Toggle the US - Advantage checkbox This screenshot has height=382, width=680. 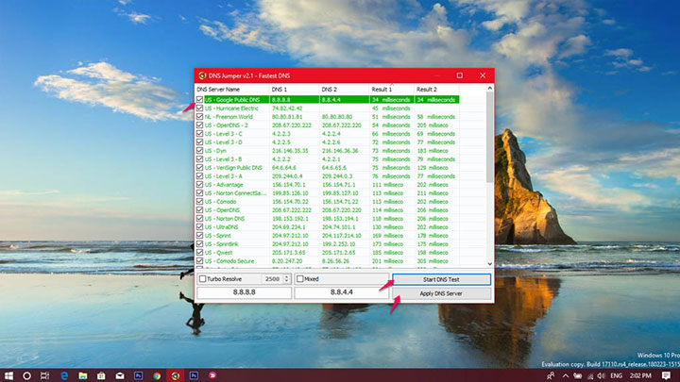pyautogui.click(x=199, y=185)
